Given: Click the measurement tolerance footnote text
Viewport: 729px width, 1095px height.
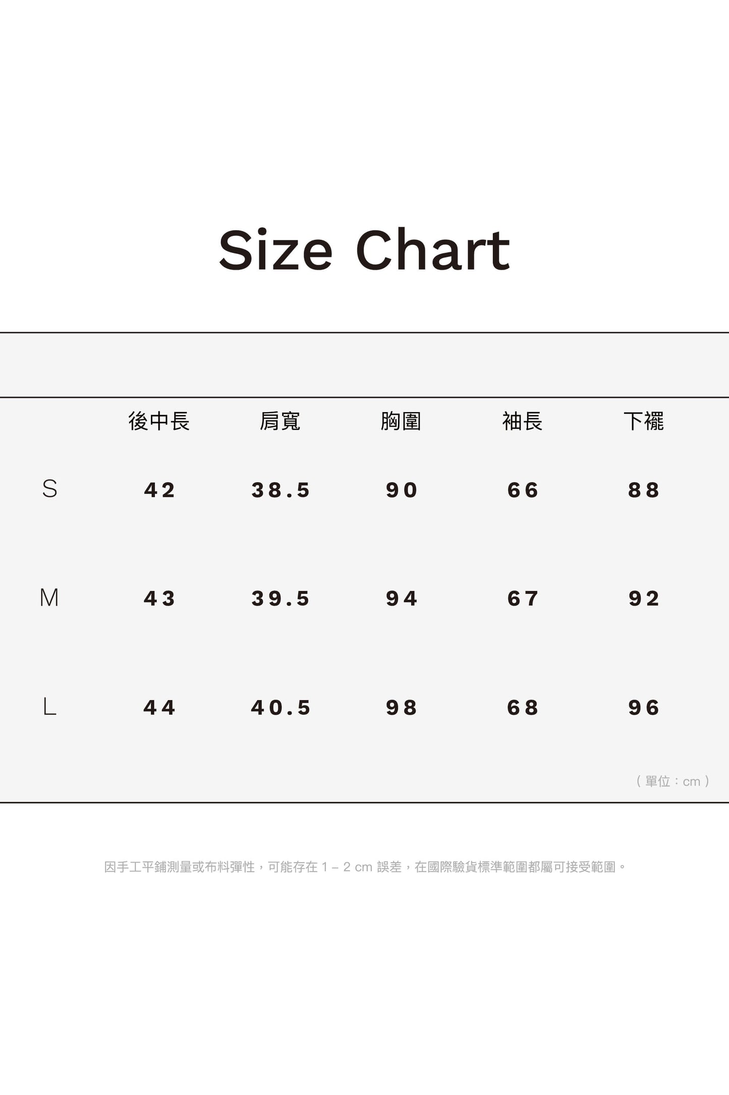Looking at the screenshot, I should (365, 867).
